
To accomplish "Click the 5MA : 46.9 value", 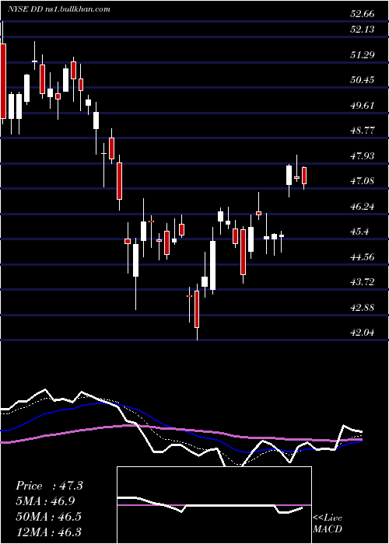I will (45, 501).
